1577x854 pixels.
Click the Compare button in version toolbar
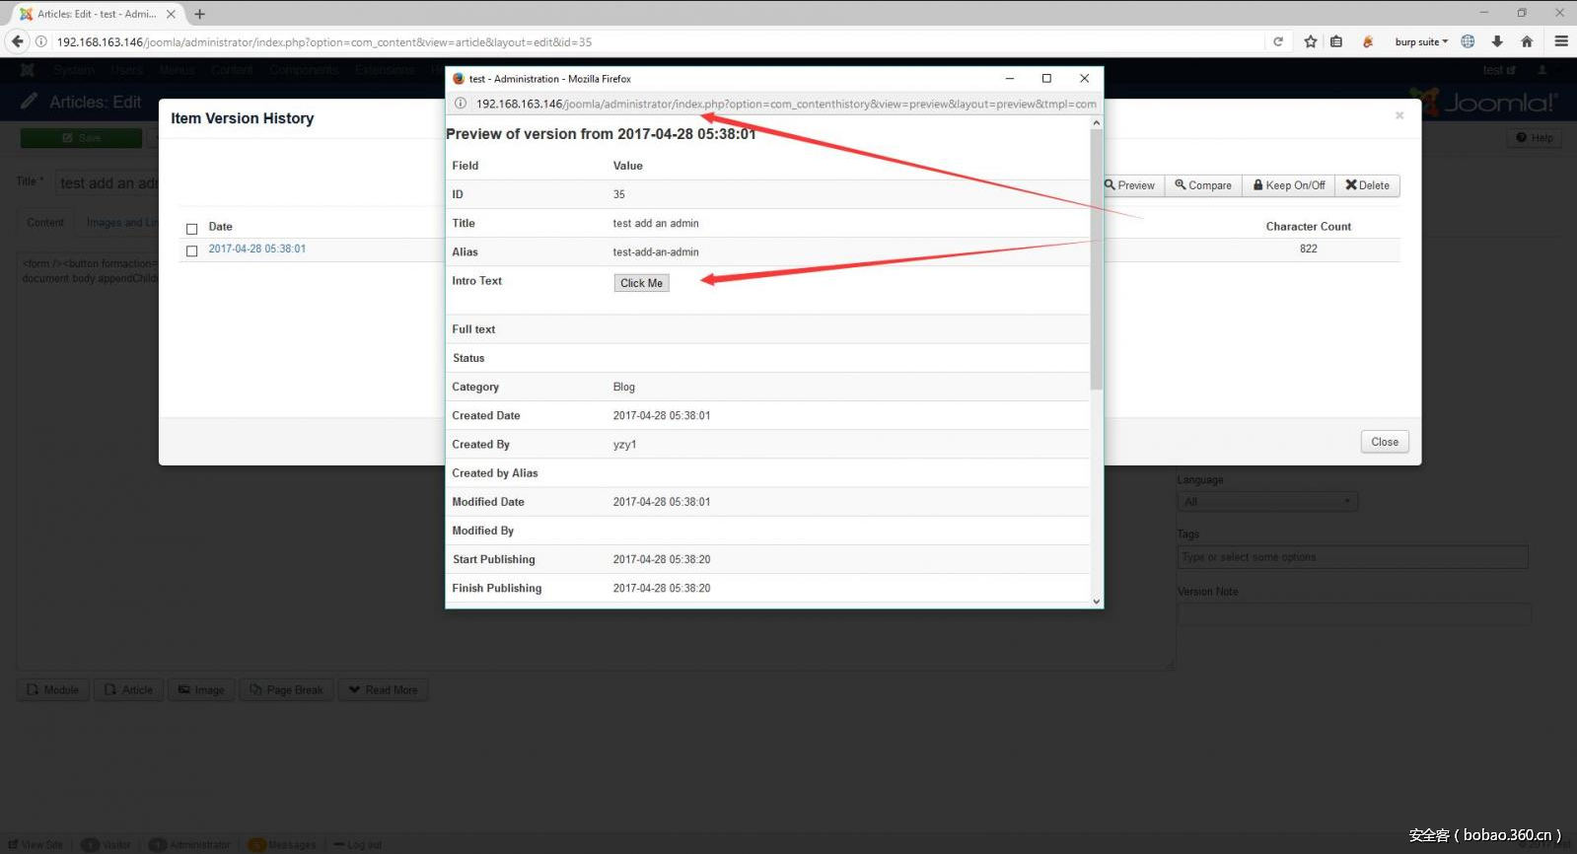pos(1203,185)
